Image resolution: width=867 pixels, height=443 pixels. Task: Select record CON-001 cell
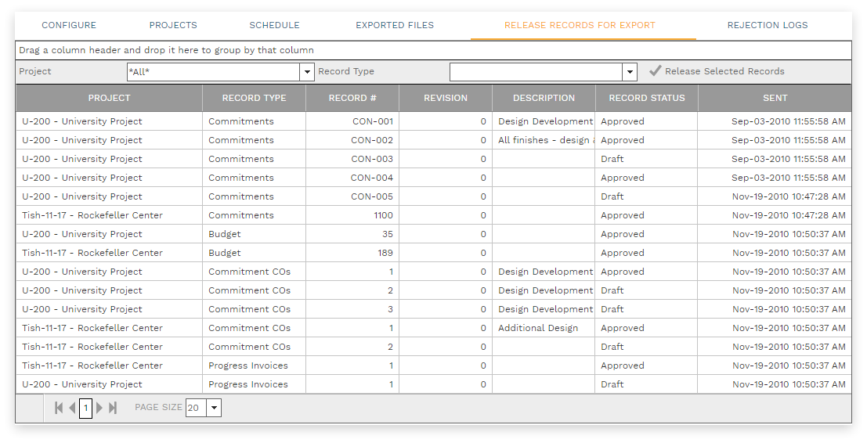click(352, 121)
